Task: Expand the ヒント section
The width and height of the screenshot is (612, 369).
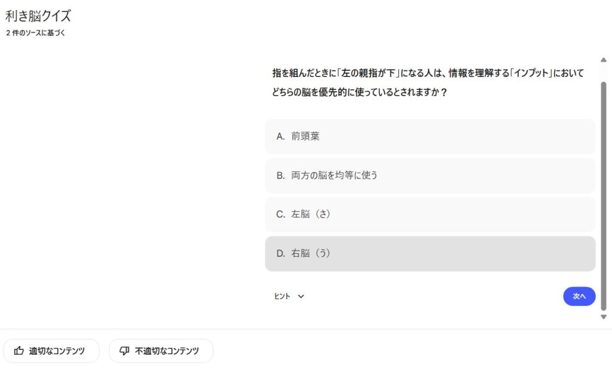Action: 282,296
